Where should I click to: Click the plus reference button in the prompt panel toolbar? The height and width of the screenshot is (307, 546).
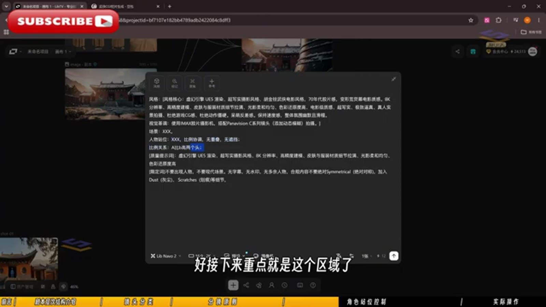[212, 83]
